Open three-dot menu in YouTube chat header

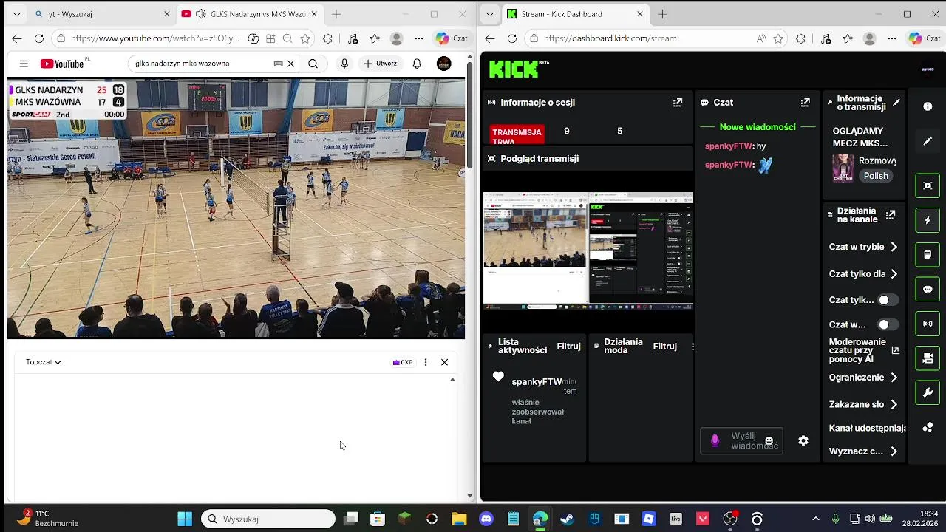(x=426, y=362)
